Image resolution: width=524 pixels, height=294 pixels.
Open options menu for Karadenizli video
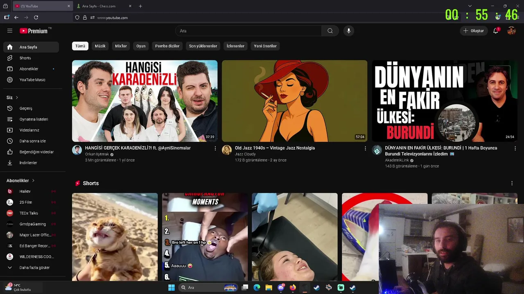tap(215, 149)
